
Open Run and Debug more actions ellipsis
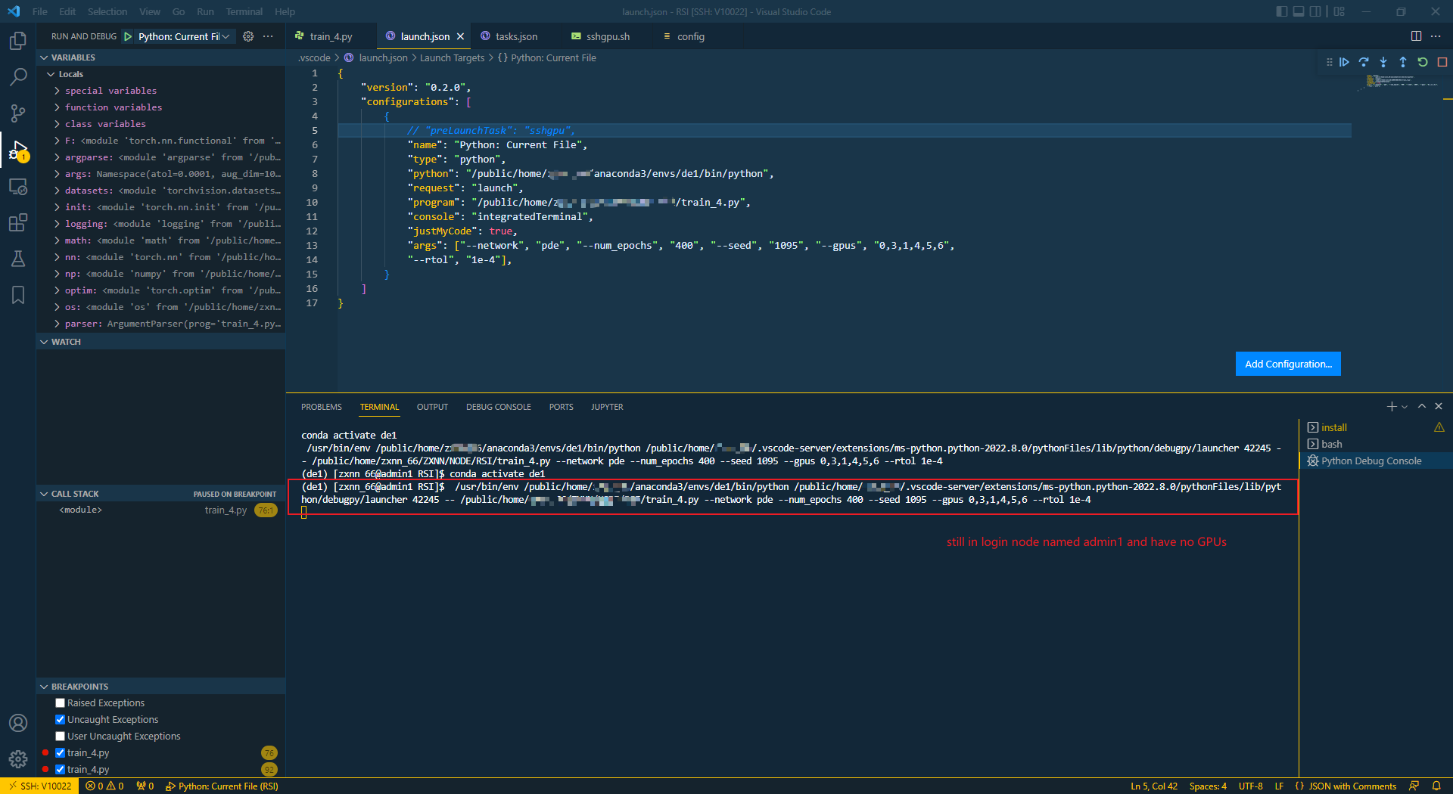point(268,36)
